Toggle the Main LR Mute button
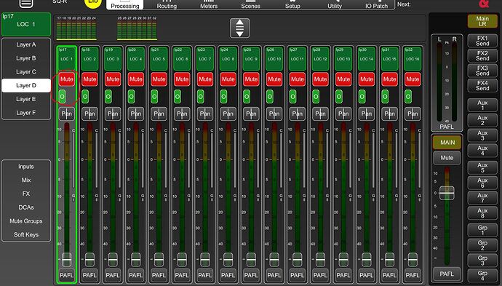 [x=447, y=158]
